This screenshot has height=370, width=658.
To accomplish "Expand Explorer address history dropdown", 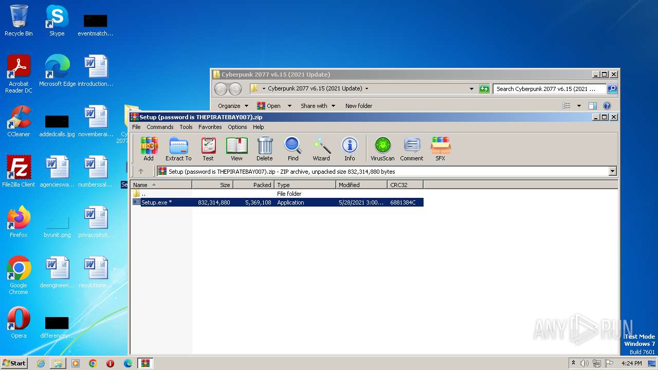I will coord(471,89).
